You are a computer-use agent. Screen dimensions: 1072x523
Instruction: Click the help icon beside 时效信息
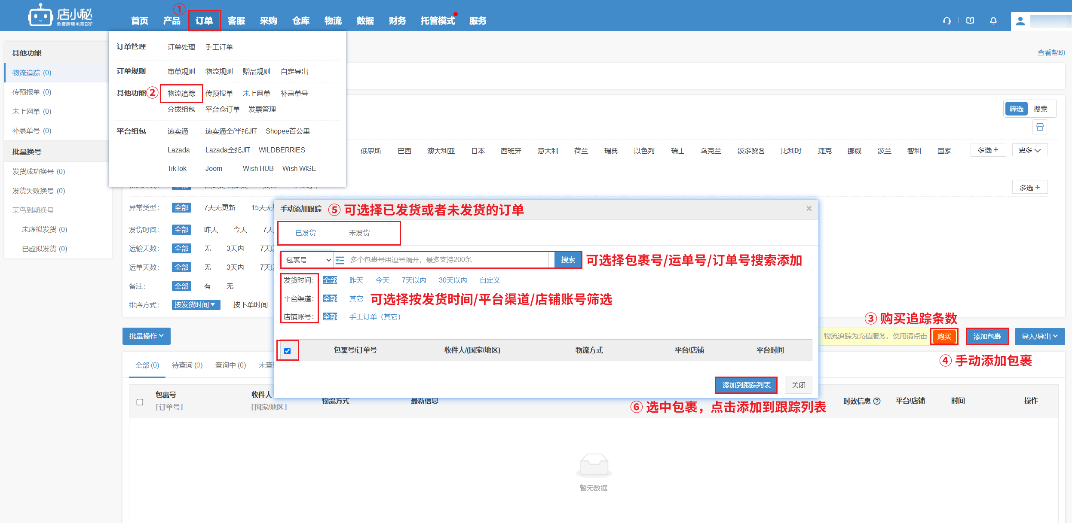[877, 401]
